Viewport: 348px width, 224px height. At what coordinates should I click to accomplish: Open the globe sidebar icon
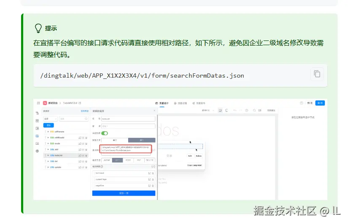tap(37, 151)
